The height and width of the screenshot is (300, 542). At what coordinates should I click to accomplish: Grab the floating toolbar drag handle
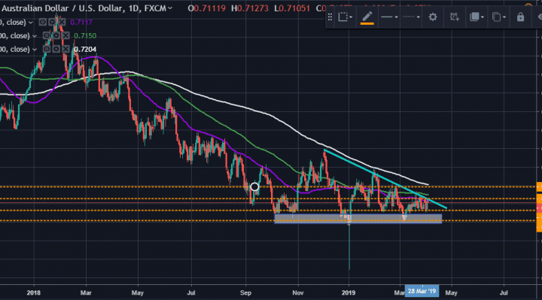[330, 17]
